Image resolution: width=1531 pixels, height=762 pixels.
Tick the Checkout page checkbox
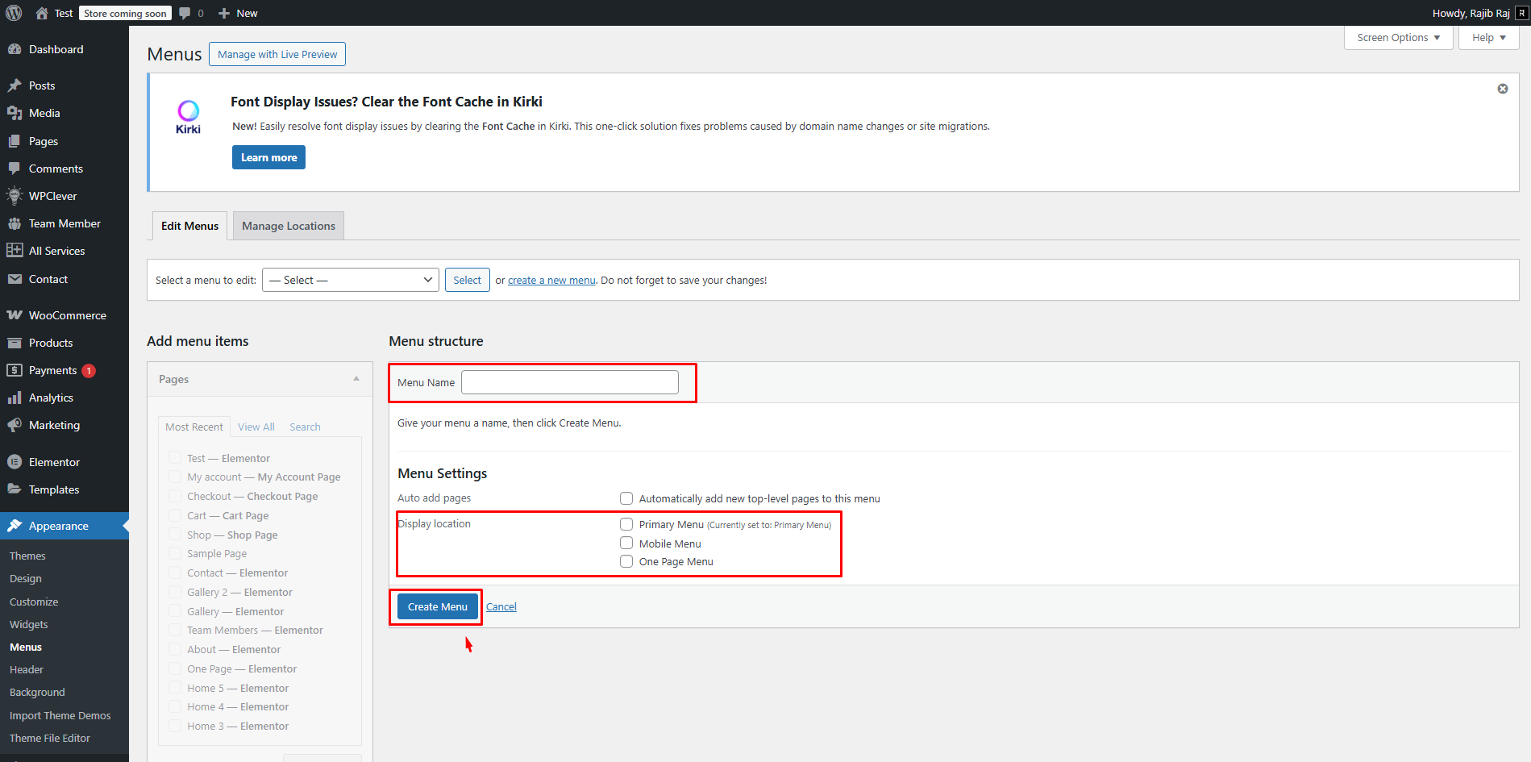pos(175,496)
